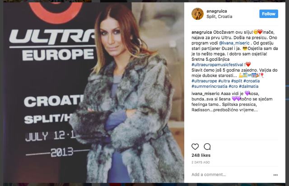The width and height of the screenshot is (289, 186).
Task: Open anagruica username in post header
Action: click(217, 11)
